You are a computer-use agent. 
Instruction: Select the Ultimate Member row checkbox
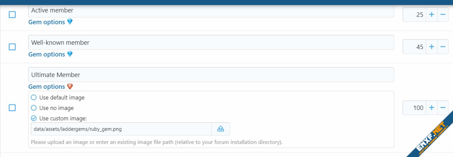point(12,108)
